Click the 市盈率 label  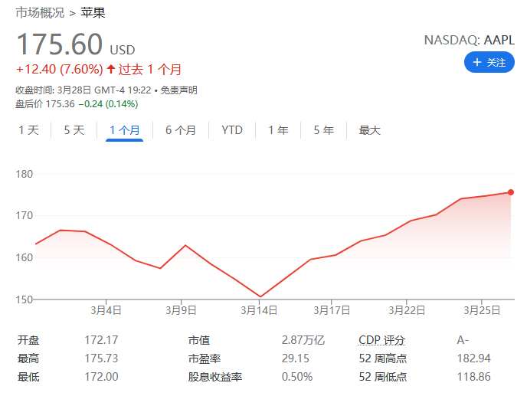pos(205,358)
